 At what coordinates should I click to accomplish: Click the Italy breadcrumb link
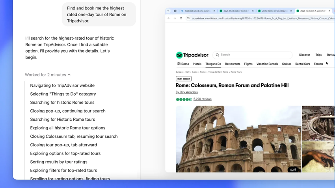187,72
